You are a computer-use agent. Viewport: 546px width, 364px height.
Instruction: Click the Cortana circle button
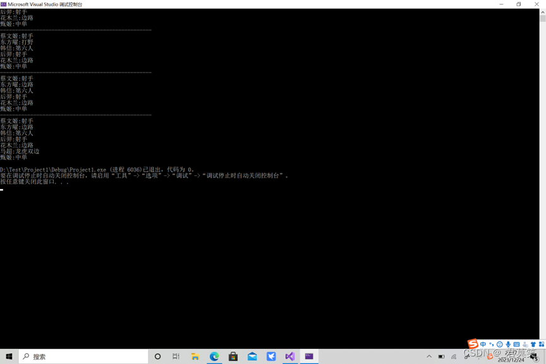[157, 356]
